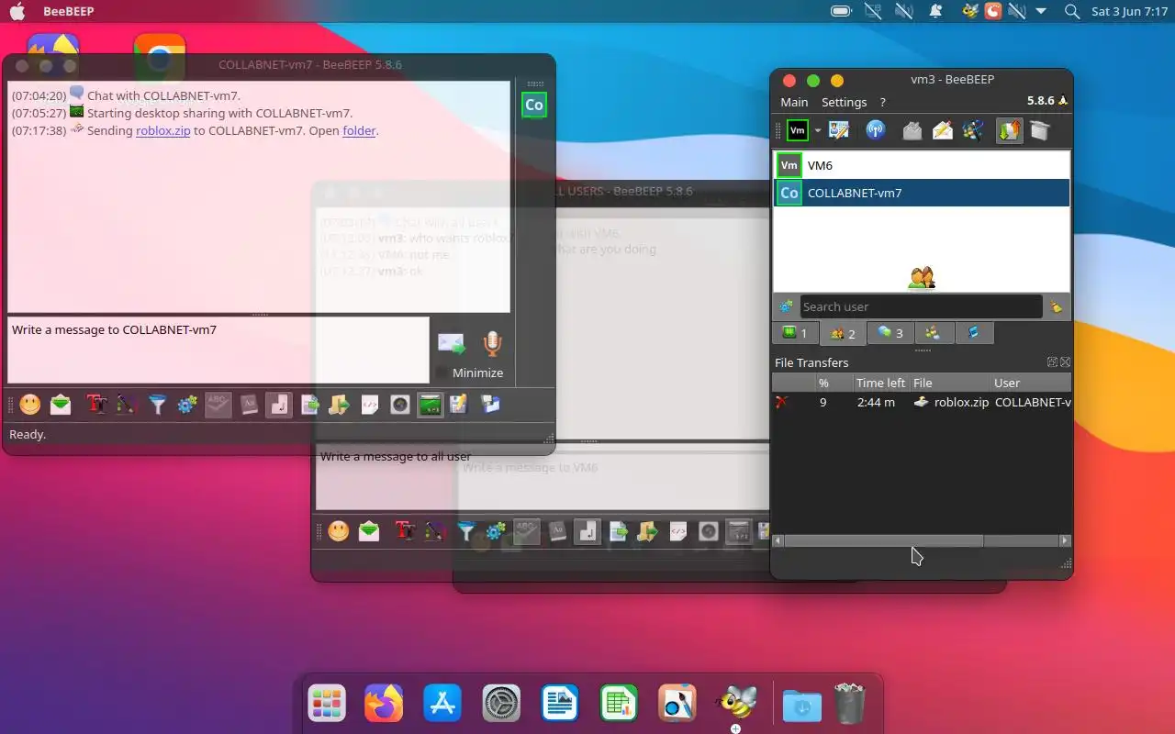1175x734 pixels.
Task: Send a folder icon in COLLABNET-vm7 chat
Action: [x=340, y=405]
